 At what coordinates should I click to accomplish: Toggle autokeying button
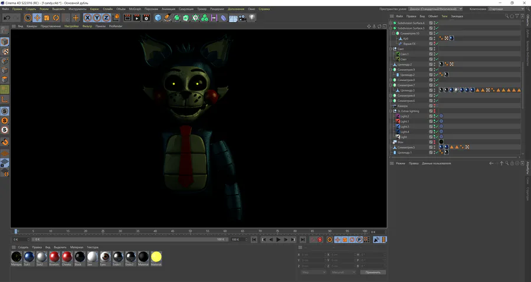click(320, 240)
